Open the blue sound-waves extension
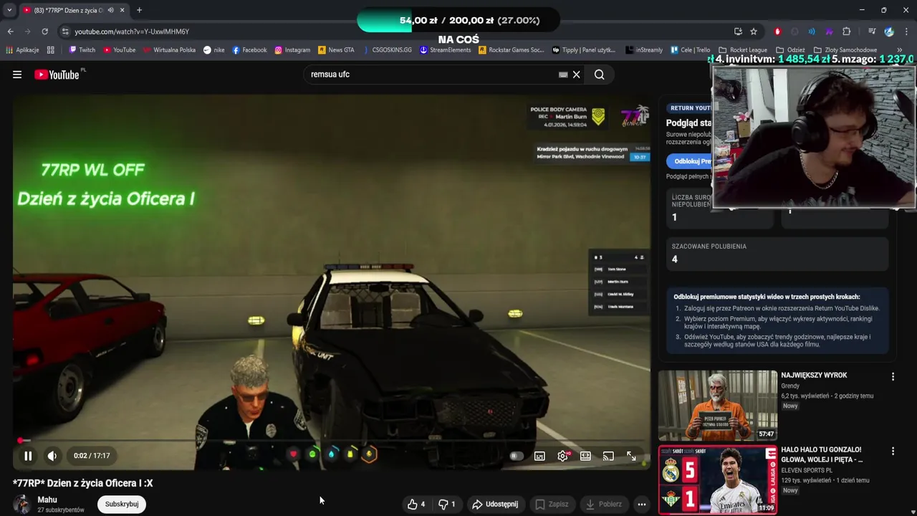917x516 pixels. (812, 32)
